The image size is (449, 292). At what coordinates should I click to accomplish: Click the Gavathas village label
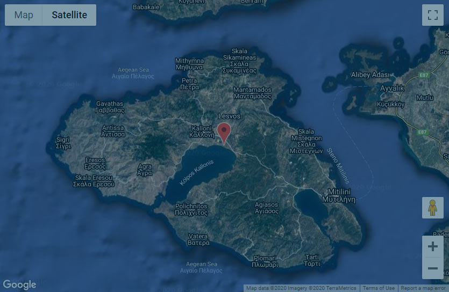110,107
